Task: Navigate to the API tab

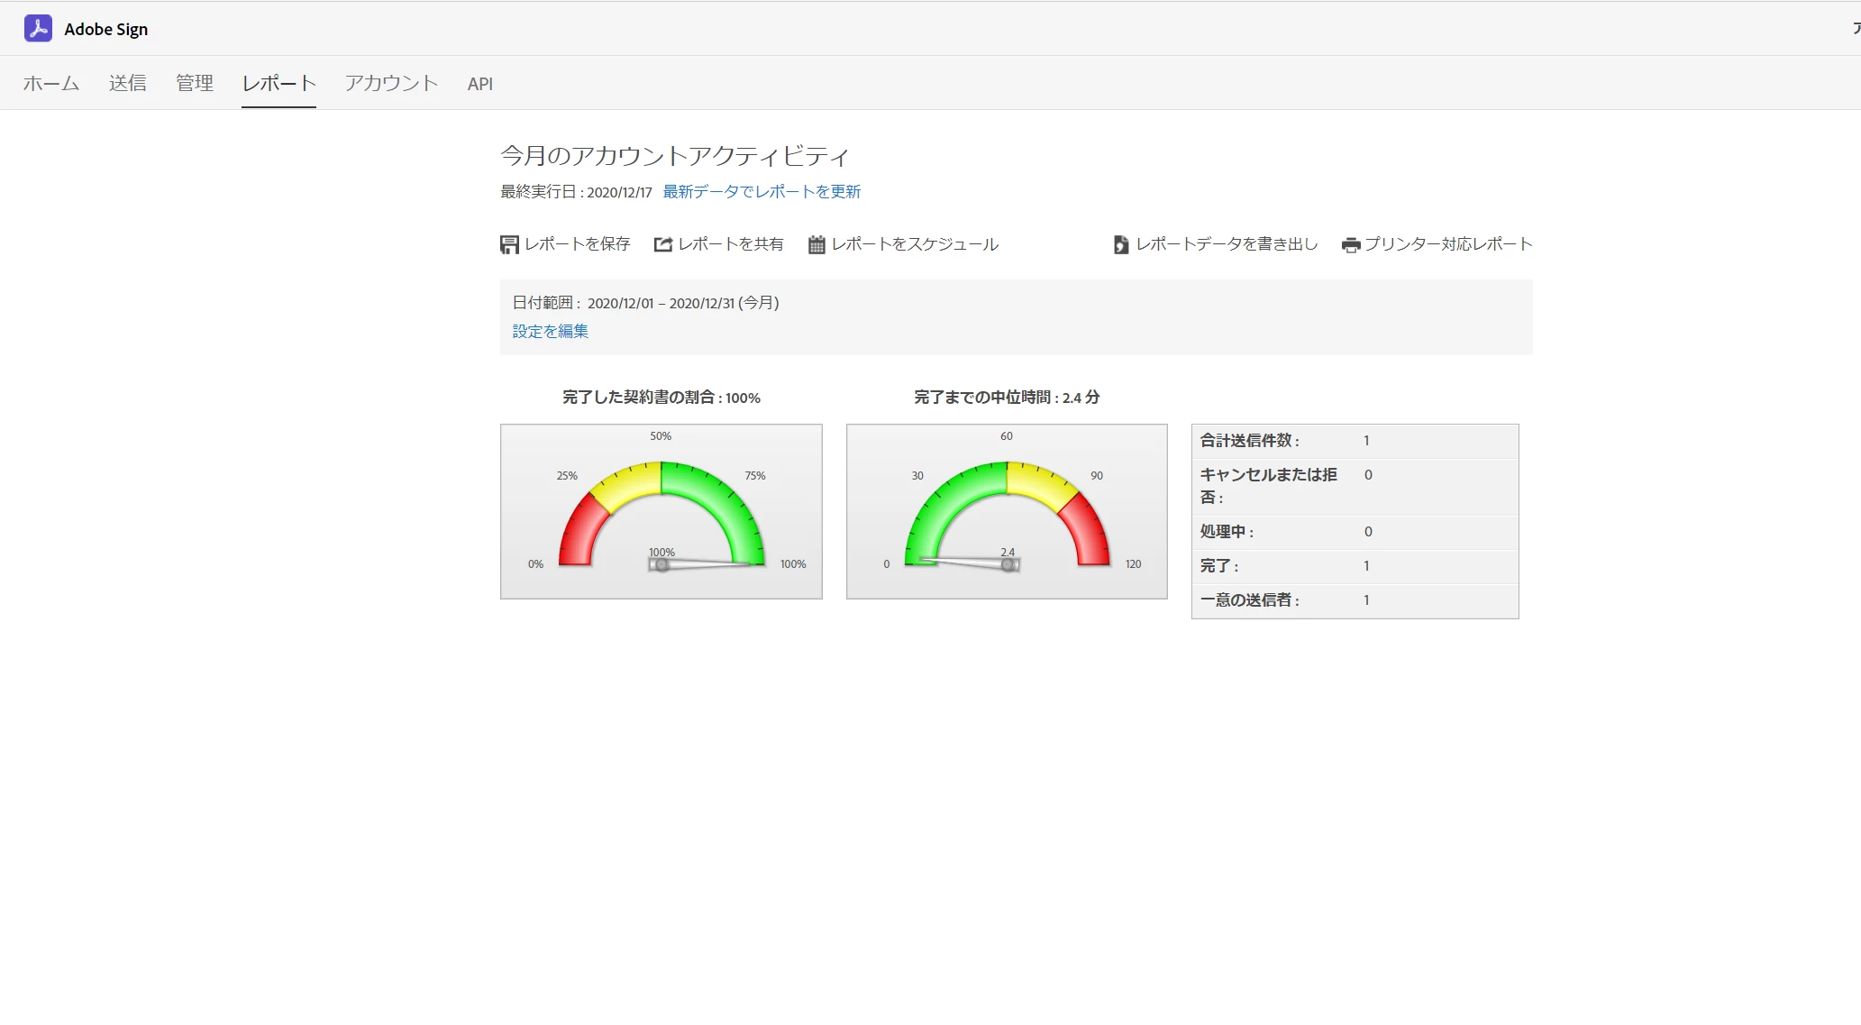Action: click(479, 84)
